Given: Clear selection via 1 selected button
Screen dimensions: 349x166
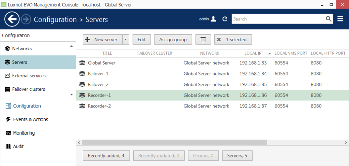Looking at the screenshot, I should (x=233, y=39).
